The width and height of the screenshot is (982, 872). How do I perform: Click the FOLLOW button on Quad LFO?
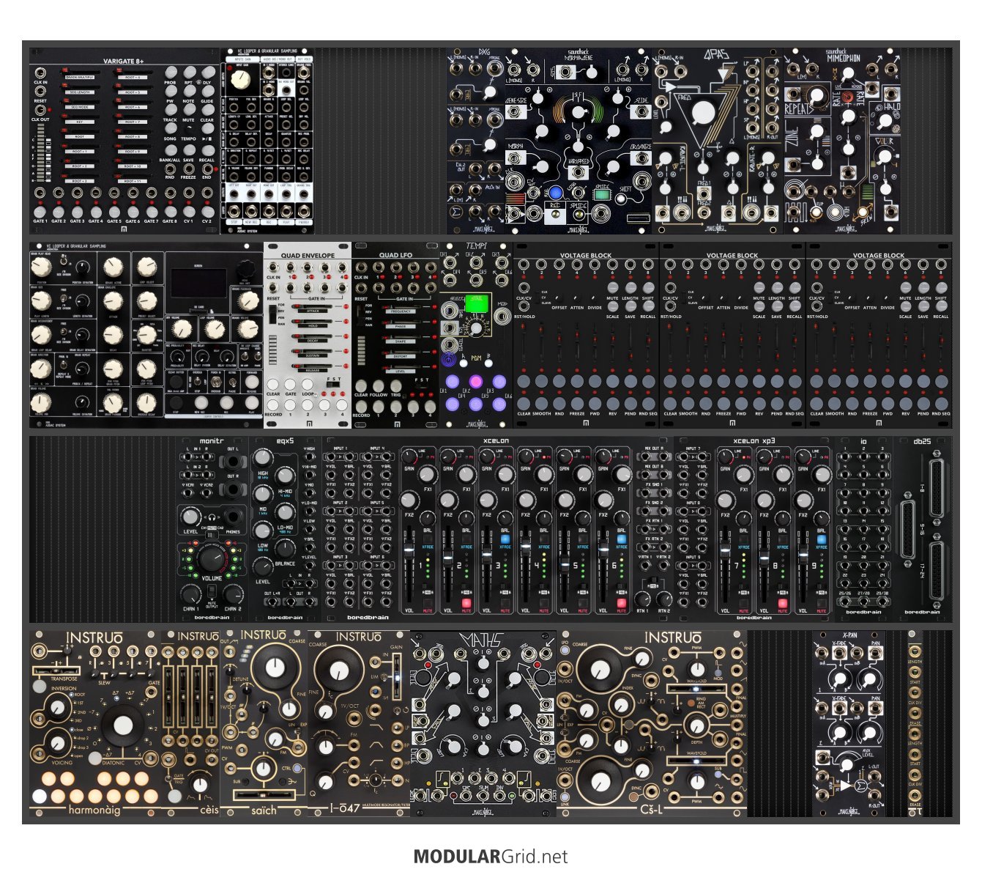click(379, 385)
